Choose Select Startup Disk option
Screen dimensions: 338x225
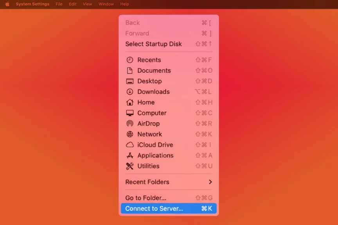tap(153, 44)
